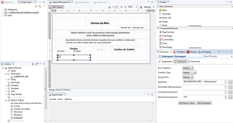Screen dimensions: 233x123
Task: Open the Overflow Type Stretch dropdown
Action: pos(189,73)
